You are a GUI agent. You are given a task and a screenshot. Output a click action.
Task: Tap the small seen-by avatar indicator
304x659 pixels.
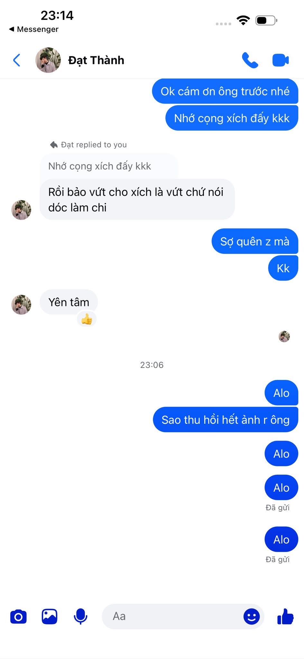pyautogui.click(x=284, y=337)
